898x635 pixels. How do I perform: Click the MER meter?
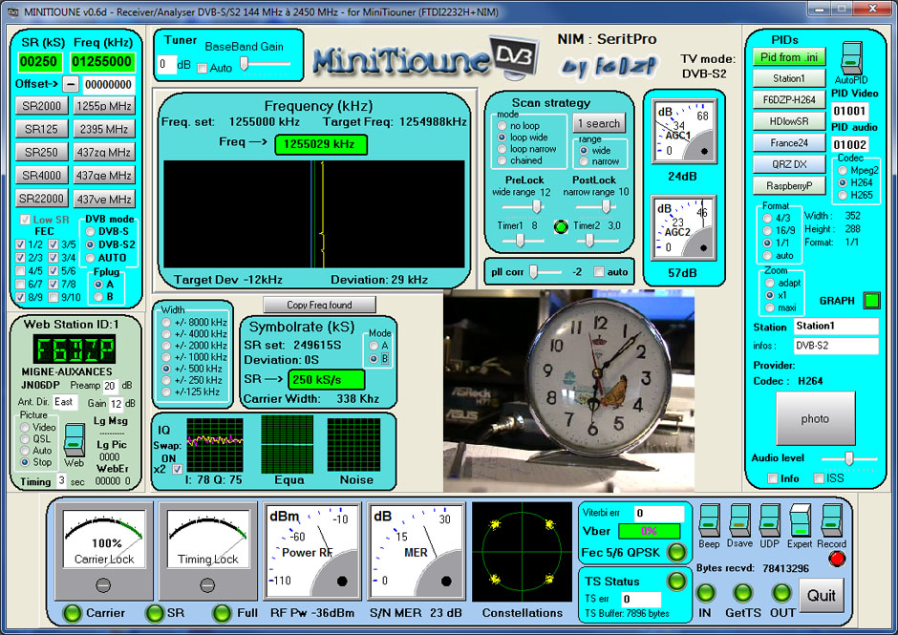point(416,552)
